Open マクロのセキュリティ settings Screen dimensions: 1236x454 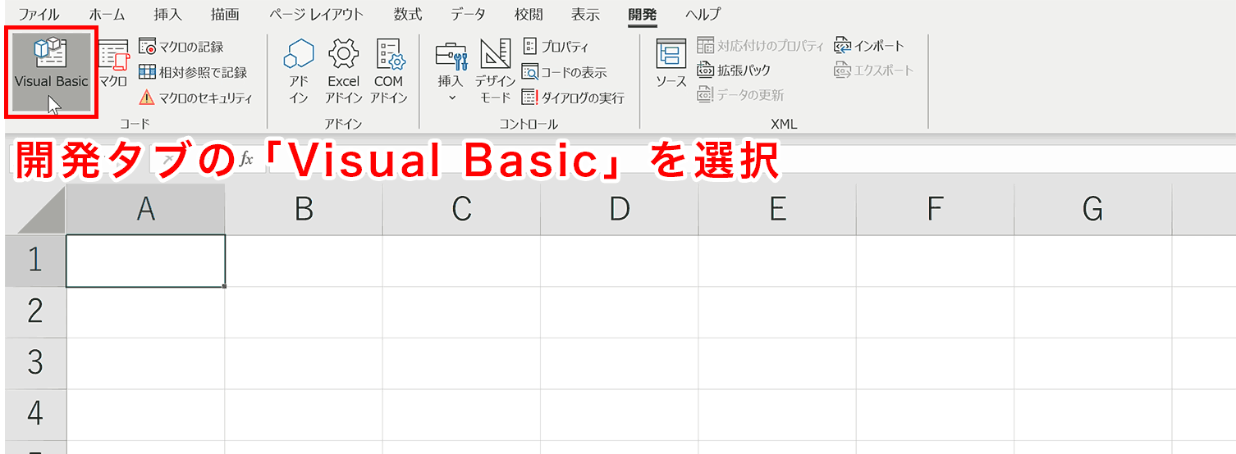pyautogui.click(x=195, y=98)
